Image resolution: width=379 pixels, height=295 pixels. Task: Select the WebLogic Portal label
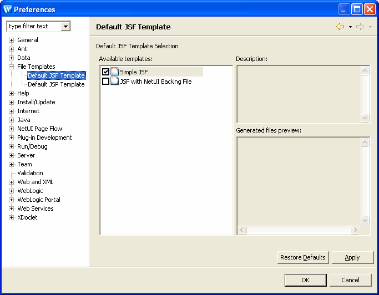coord(39,200)
